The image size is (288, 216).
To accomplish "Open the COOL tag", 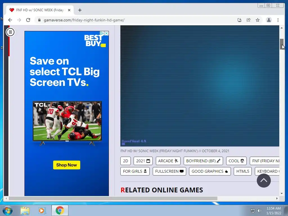I will (236, 161).
